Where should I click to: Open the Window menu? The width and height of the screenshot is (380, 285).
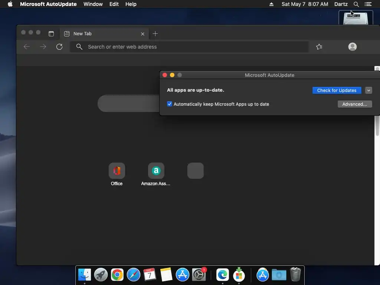point(93,4)
